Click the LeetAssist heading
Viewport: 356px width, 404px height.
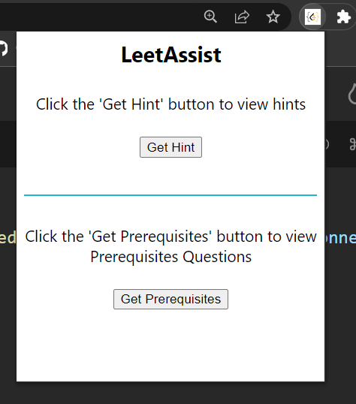pyautogui.click(x=171, y=55)
